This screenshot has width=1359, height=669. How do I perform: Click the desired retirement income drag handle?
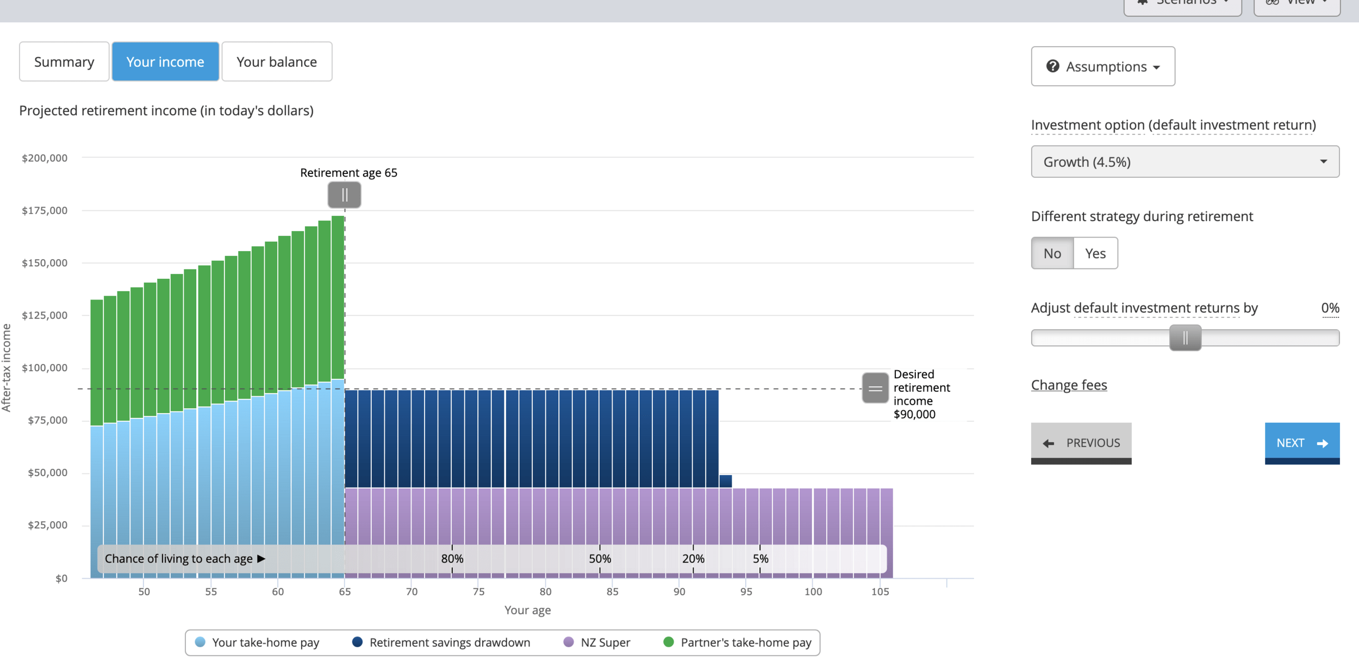(875, 388)
